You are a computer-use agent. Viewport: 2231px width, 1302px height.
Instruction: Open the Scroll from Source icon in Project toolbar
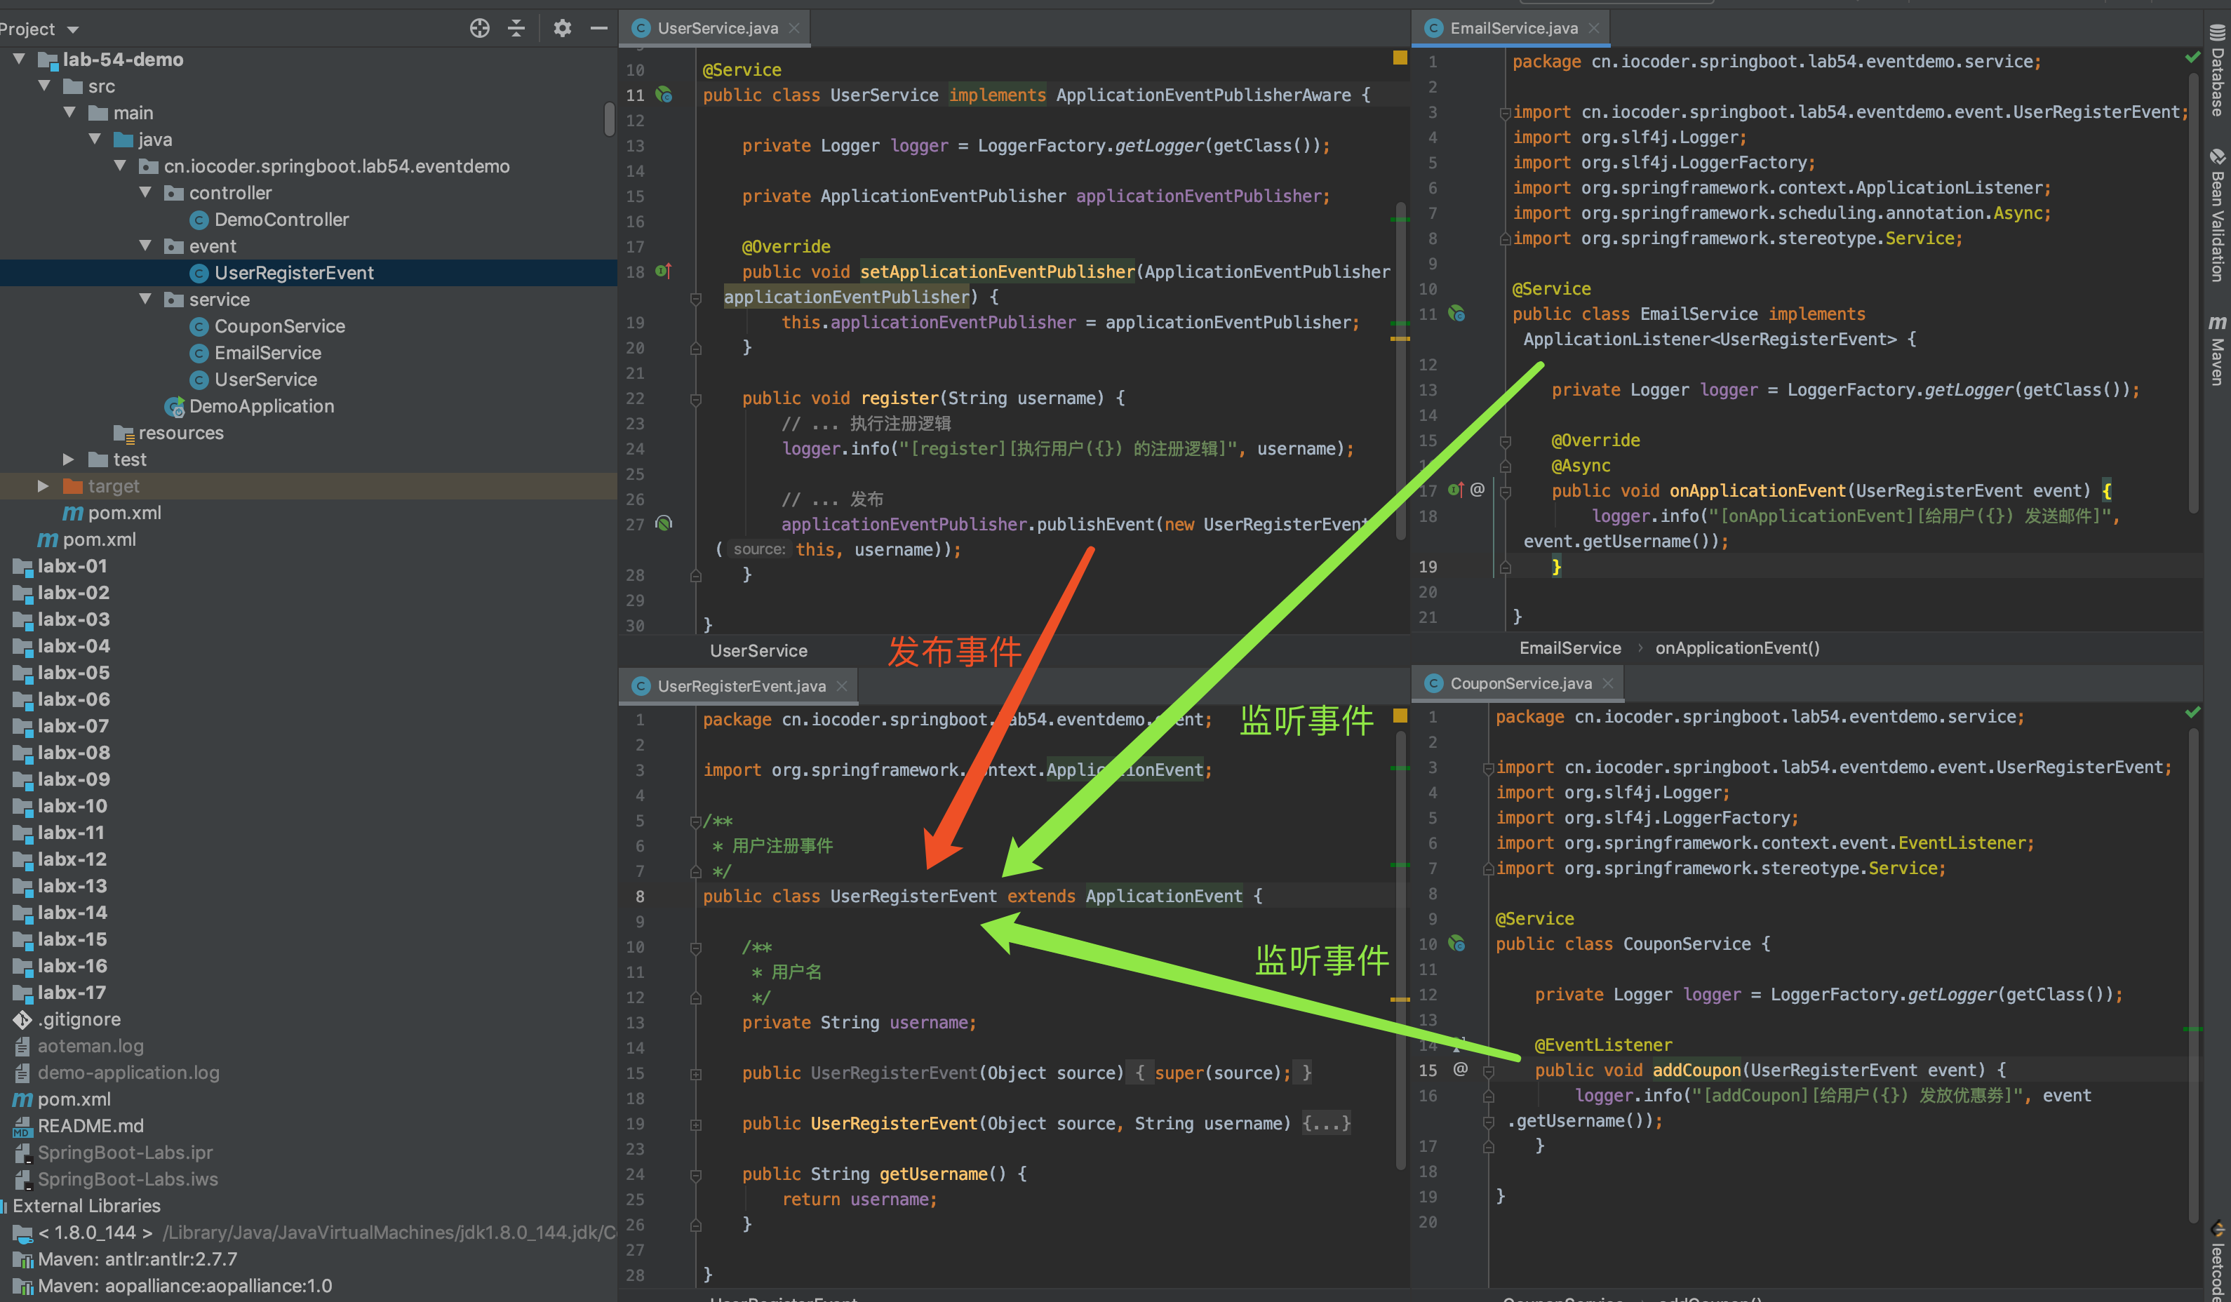[x=480, y=27]
